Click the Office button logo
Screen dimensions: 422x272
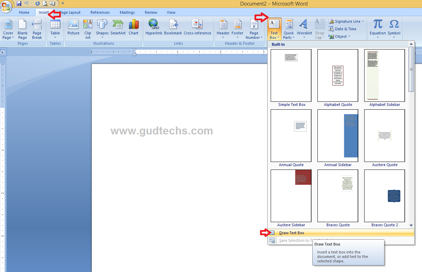click(x=6, y=7)
